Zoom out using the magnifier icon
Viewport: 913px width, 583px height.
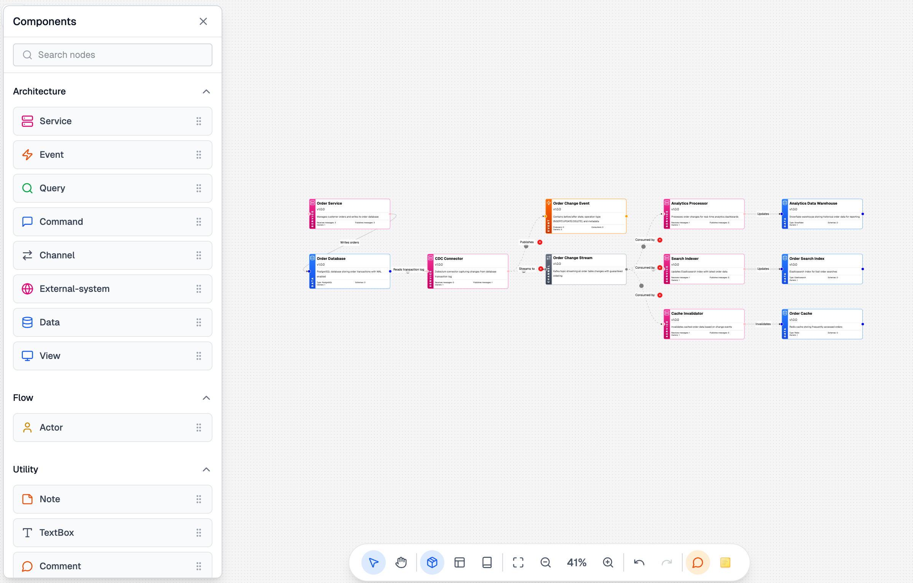pos(546,562)
